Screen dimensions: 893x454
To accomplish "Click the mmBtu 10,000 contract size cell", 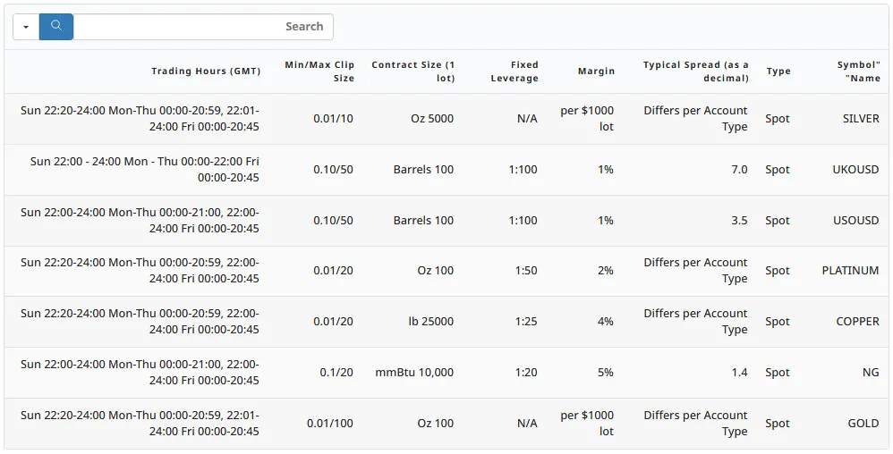I will 414,373.
